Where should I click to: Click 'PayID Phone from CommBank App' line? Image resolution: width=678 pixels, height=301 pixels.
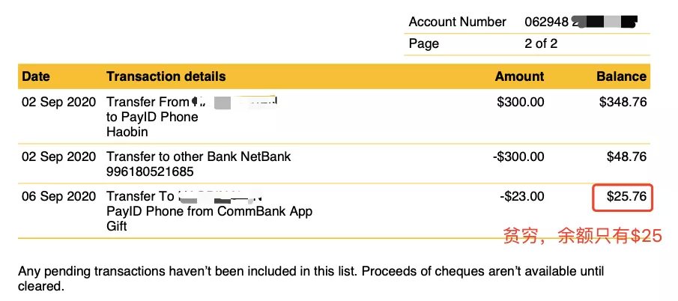tap(209, 212)
